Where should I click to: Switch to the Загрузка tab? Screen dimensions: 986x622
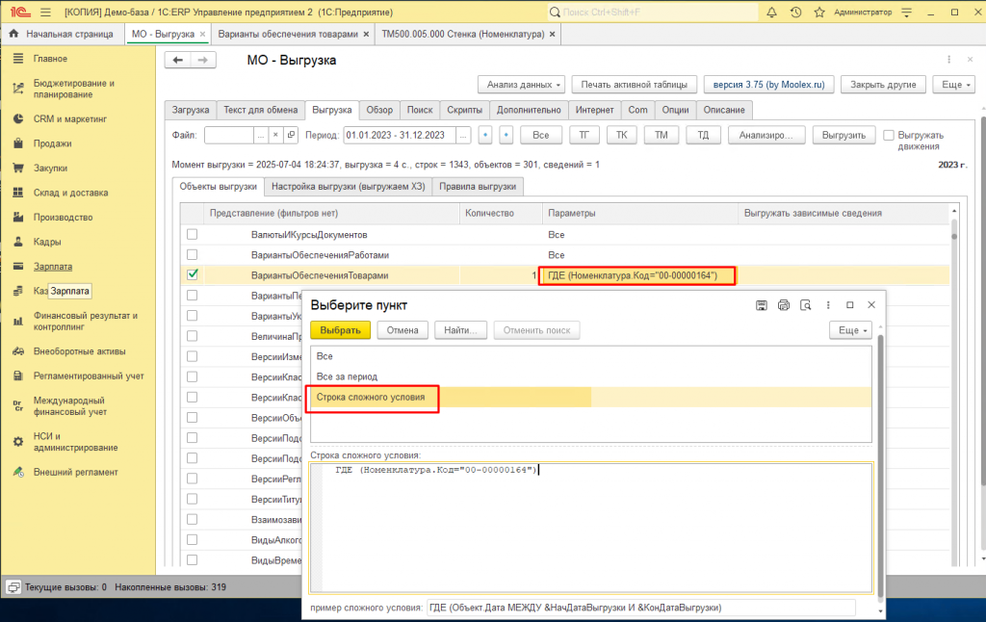[191, 110]
